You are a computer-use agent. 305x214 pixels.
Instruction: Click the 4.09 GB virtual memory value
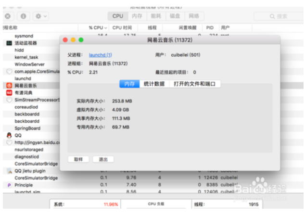(x=120, y=110)
